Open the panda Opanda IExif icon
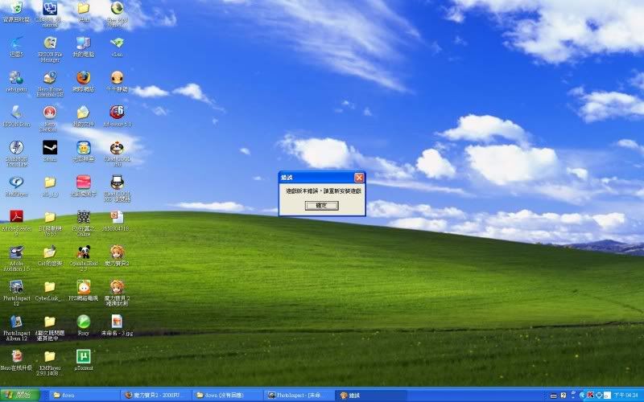The image size is (644, 402). [84, 258]
